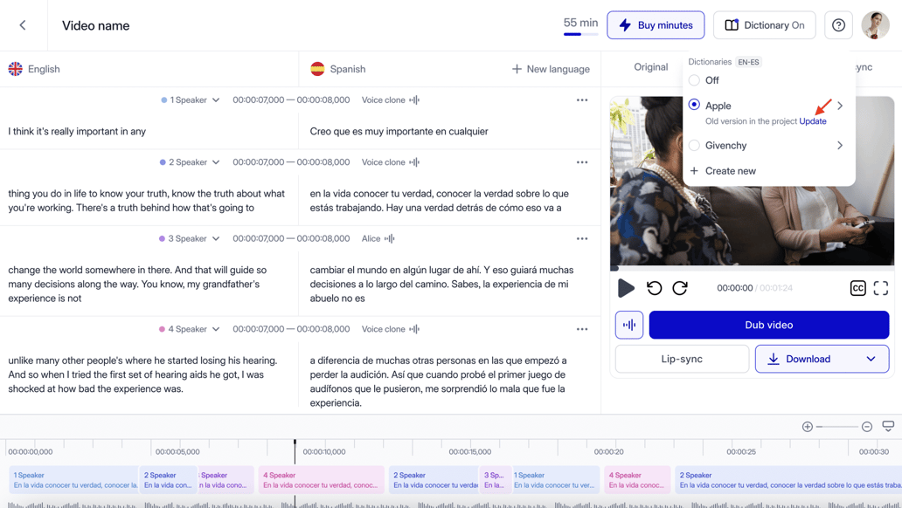Image resolution: width=902 pixels, height=508 pixels.
Task: Toggle closed captions CC icon
Action: pos(857,288)
